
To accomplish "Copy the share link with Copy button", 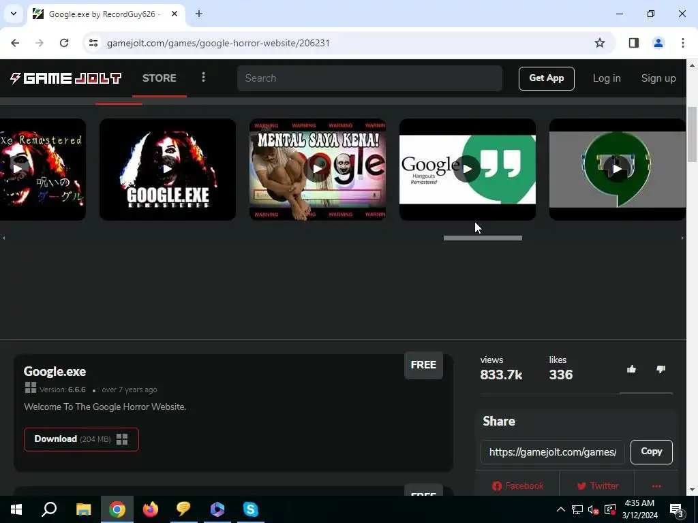I will coord(651,452).
